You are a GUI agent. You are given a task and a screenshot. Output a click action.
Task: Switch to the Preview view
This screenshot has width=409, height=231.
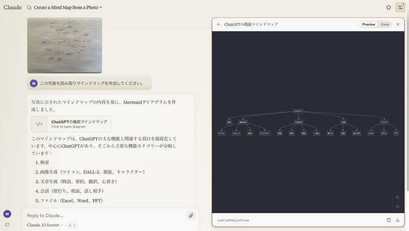coord(369,24)
